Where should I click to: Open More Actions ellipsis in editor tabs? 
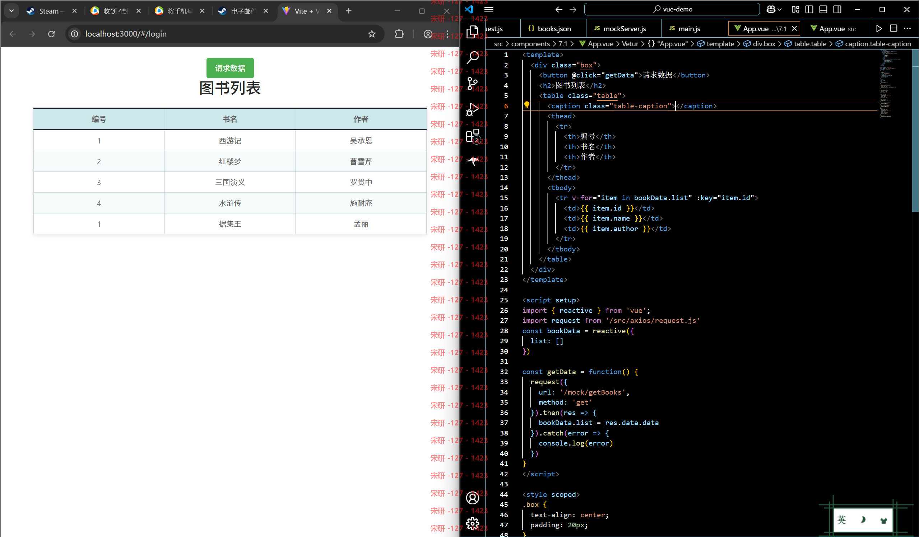point(908,28)
